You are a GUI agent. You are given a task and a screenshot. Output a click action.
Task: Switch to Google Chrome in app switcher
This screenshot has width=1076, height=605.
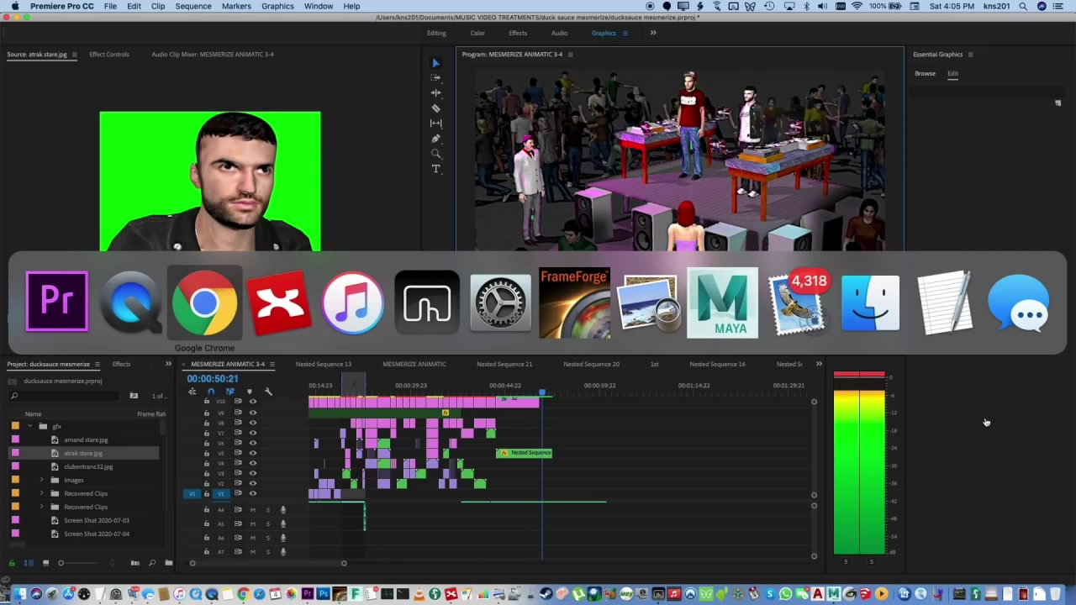[x=204, y=302]
